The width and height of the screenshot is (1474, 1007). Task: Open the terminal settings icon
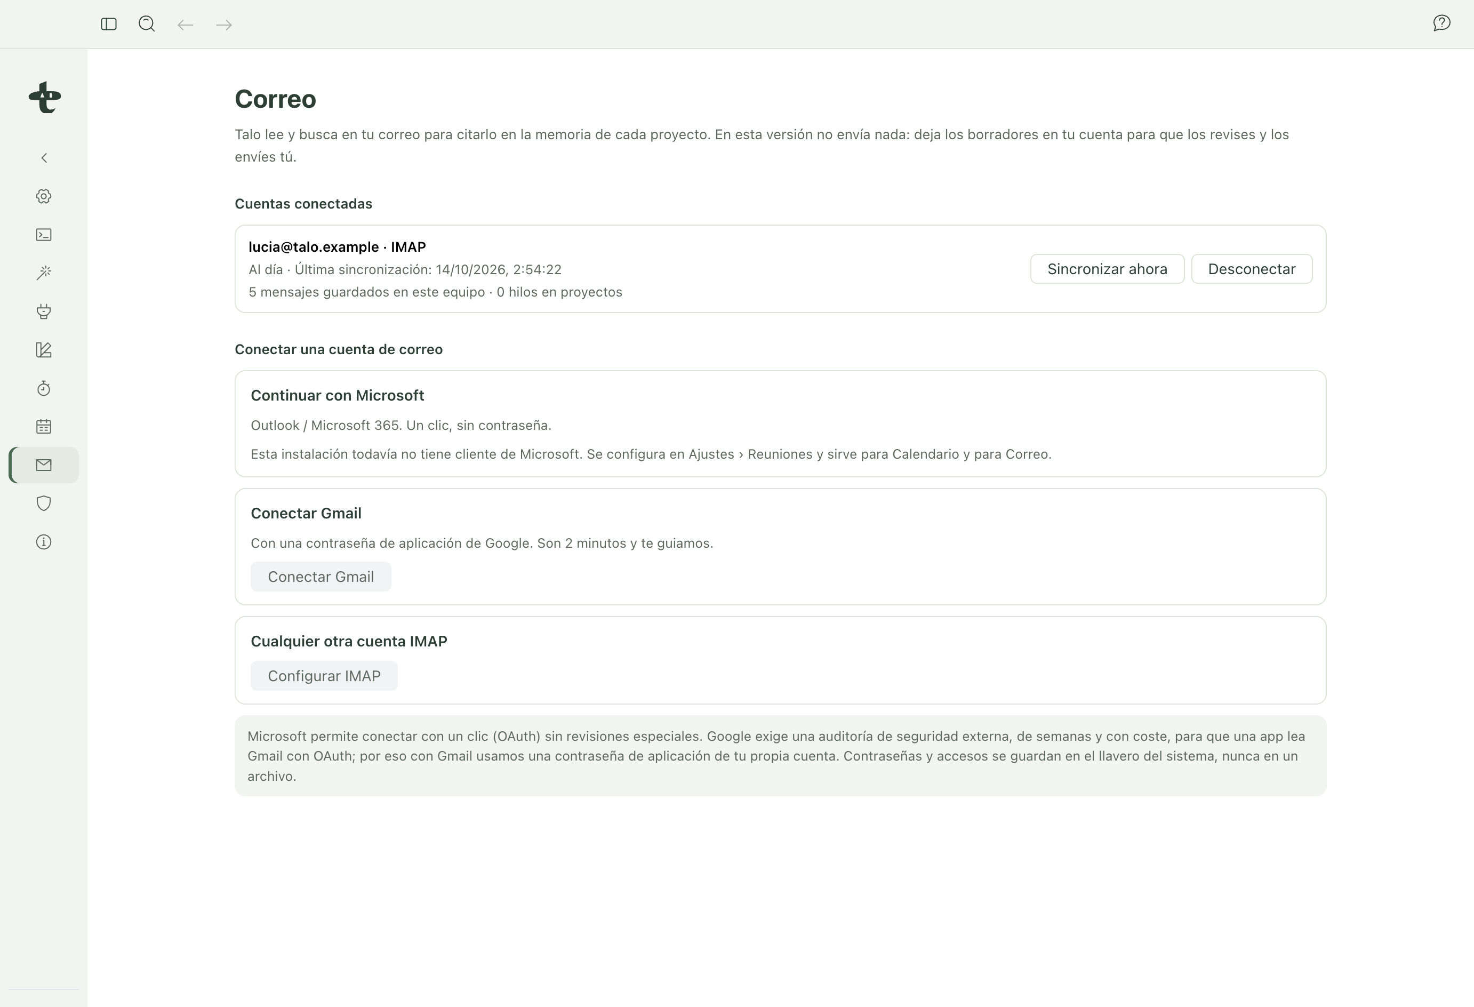(44, 235)
